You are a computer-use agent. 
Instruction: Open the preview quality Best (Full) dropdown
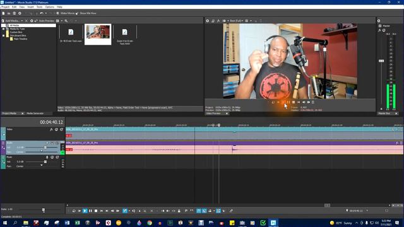click(236, 21)
